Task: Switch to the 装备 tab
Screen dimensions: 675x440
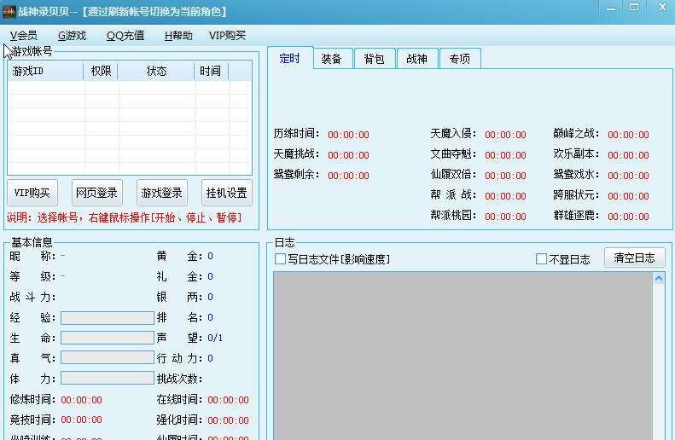Action: pyautogui.click(x=332, y=59)
